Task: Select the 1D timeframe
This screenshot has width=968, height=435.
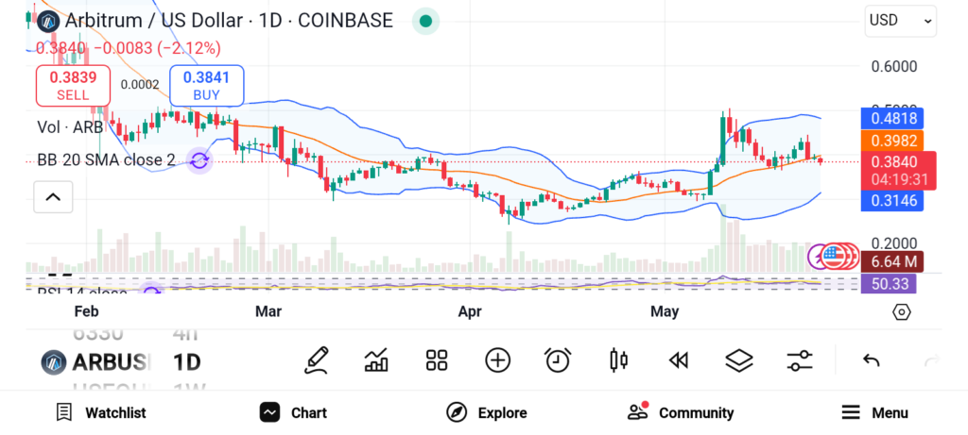Action: click(x=186, y=362)
